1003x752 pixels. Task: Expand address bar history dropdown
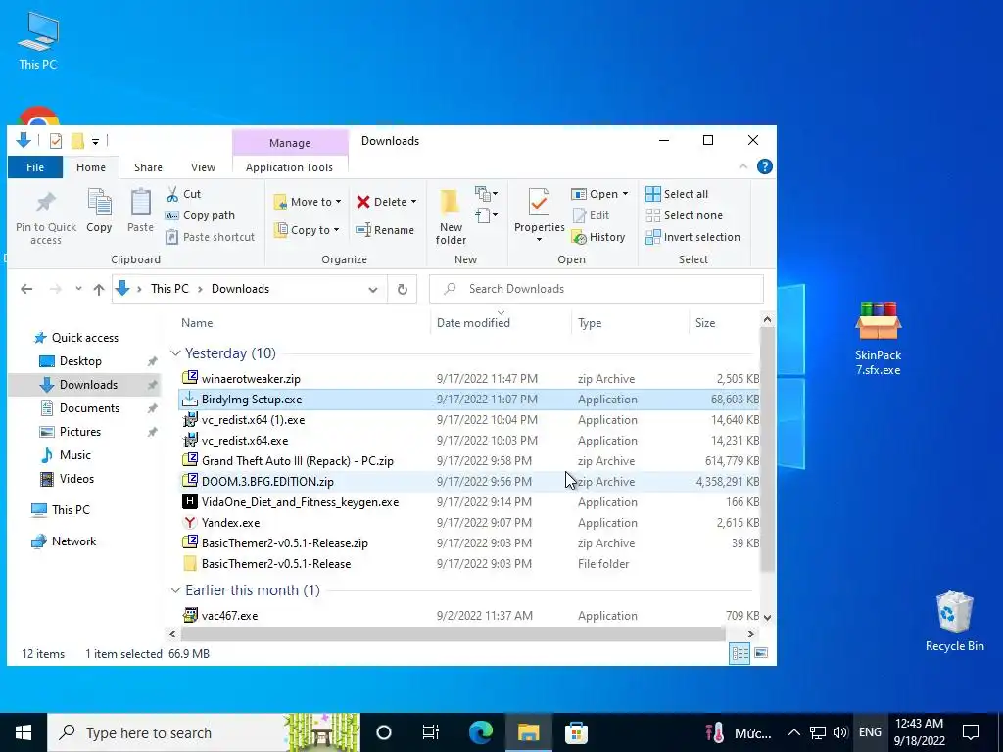click(373, 289)
